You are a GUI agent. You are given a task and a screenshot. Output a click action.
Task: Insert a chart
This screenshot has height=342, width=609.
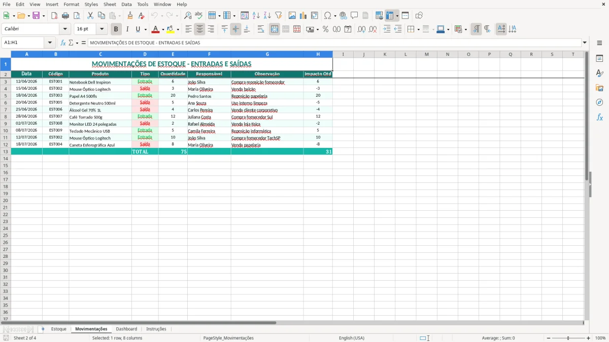pos(303,16)
